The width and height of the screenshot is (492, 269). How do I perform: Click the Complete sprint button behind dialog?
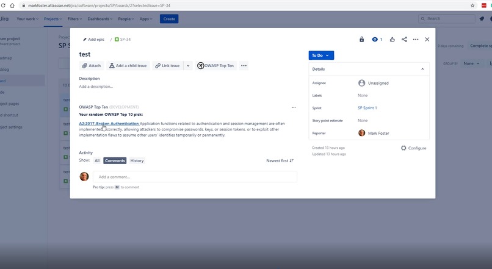pos(480,46)
